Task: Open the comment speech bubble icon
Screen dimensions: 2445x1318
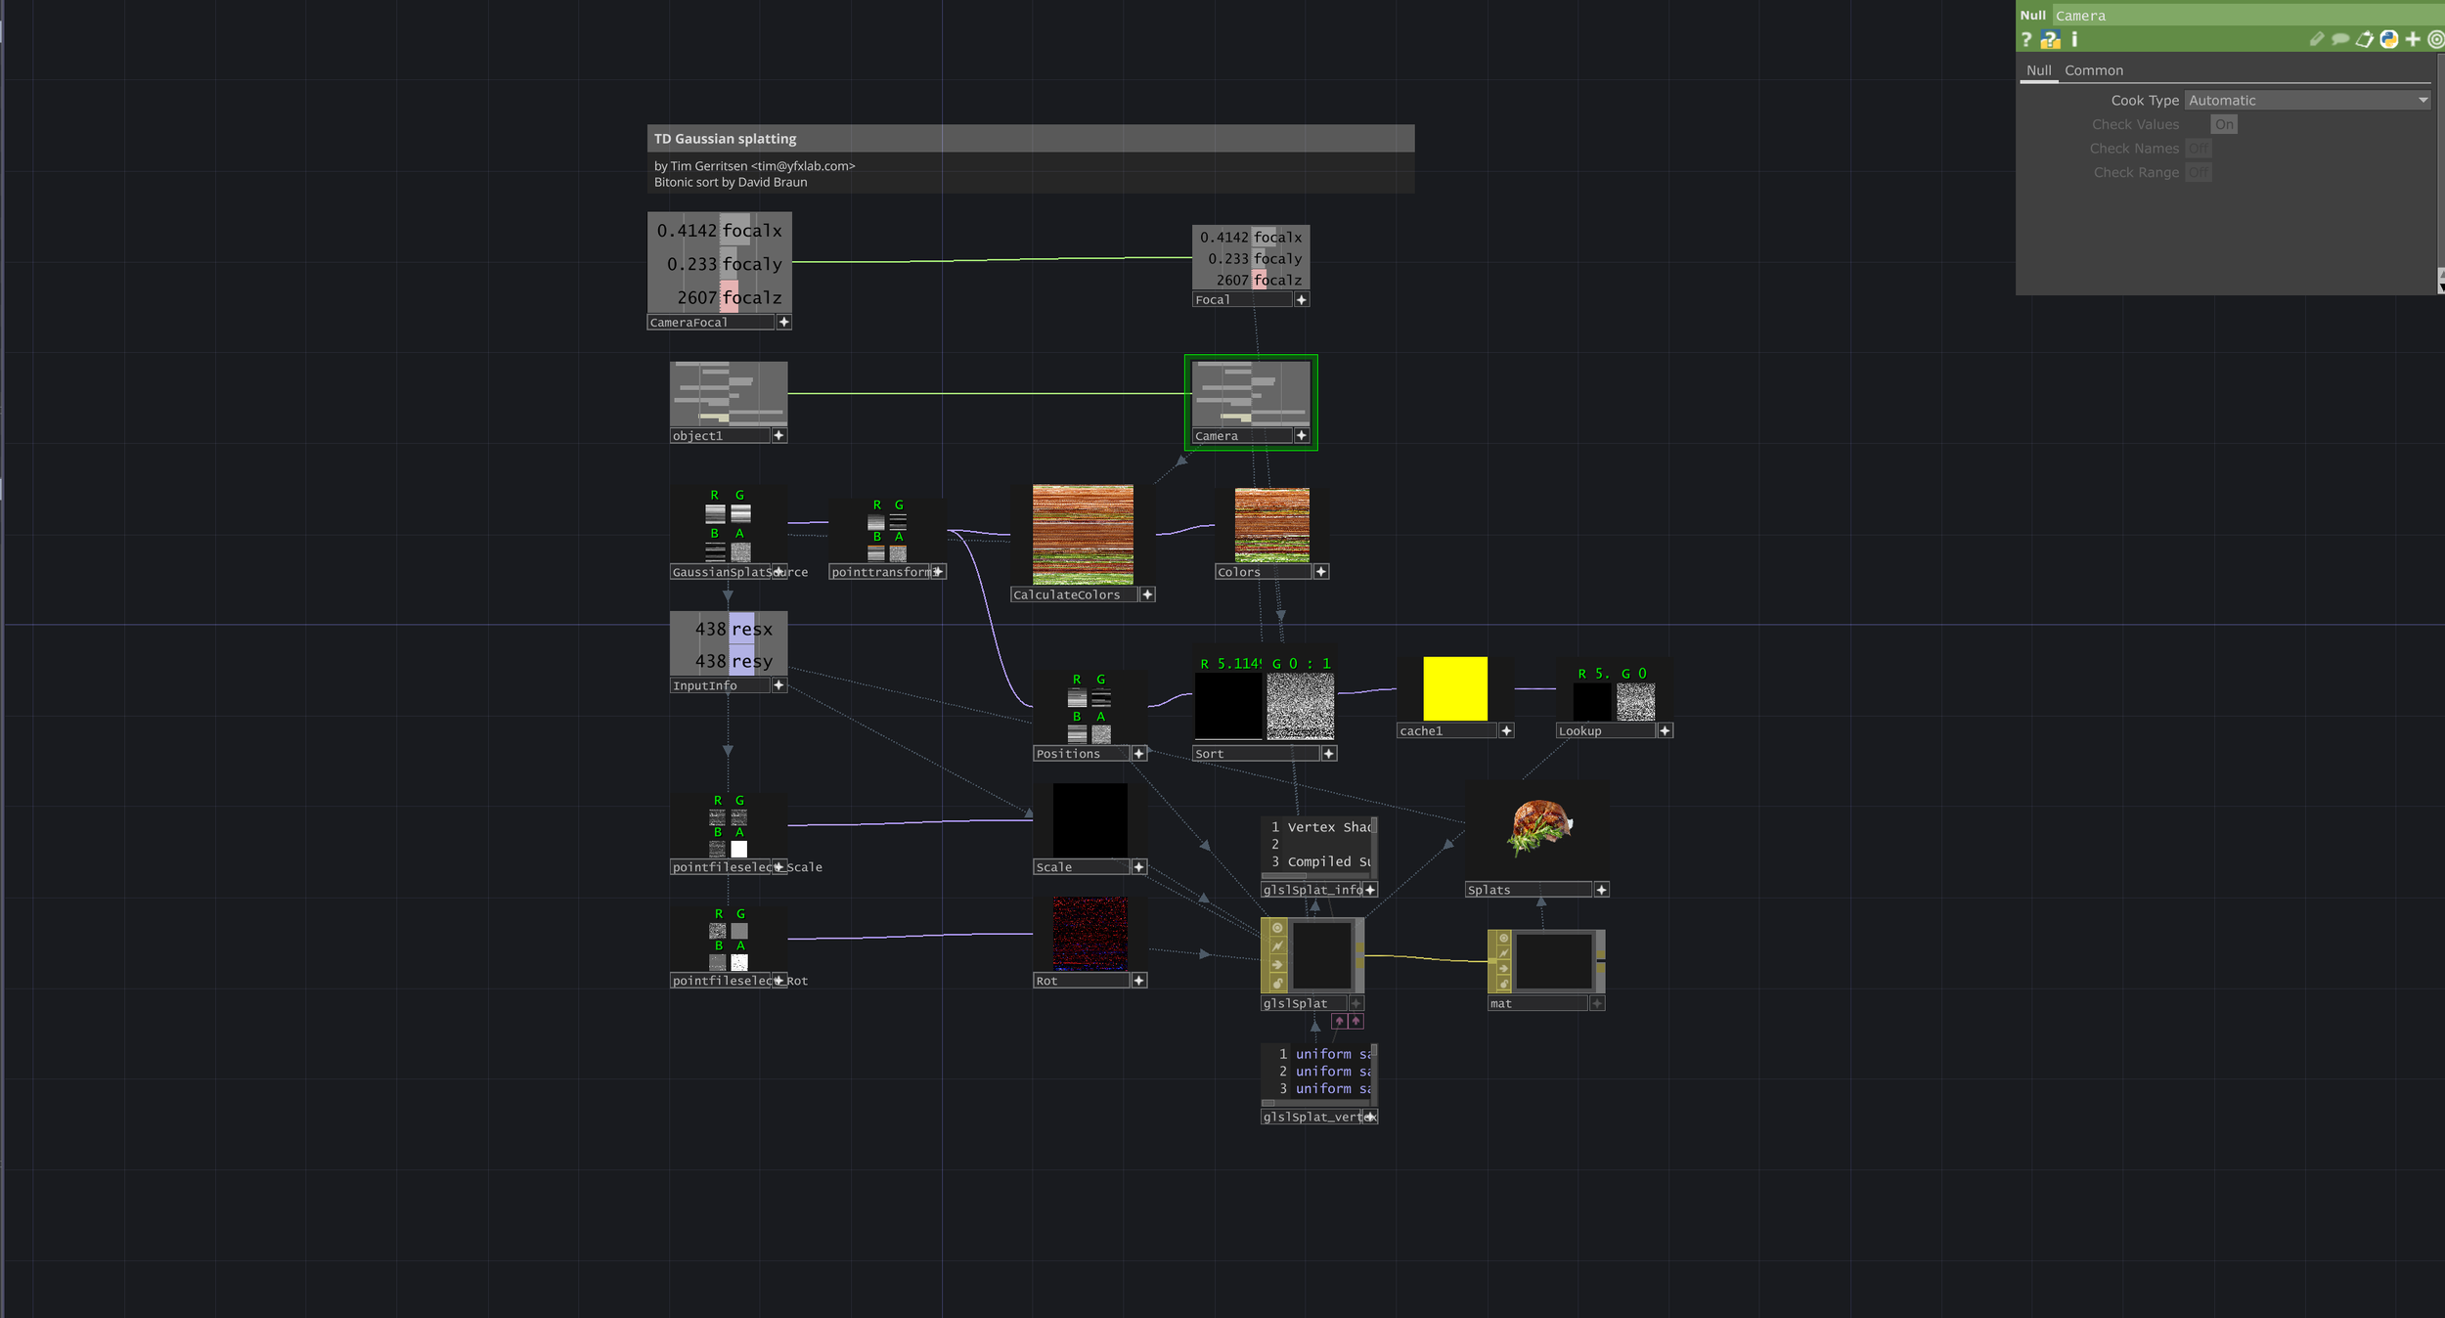Action: (x=2339, y=39)
